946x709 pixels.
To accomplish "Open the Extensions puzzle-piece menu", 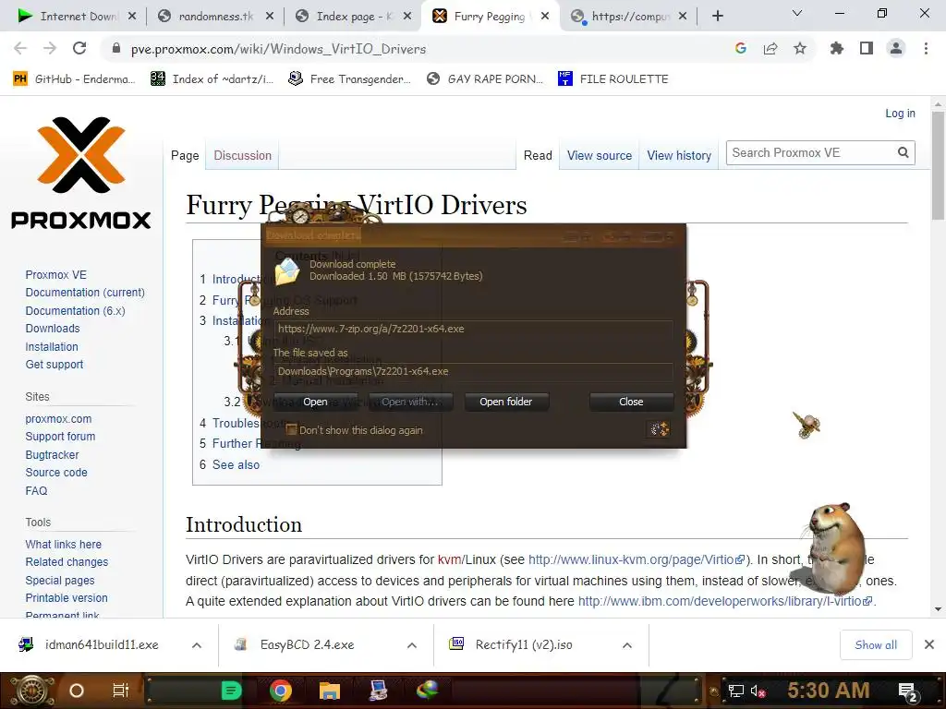I will click(837, 48).
